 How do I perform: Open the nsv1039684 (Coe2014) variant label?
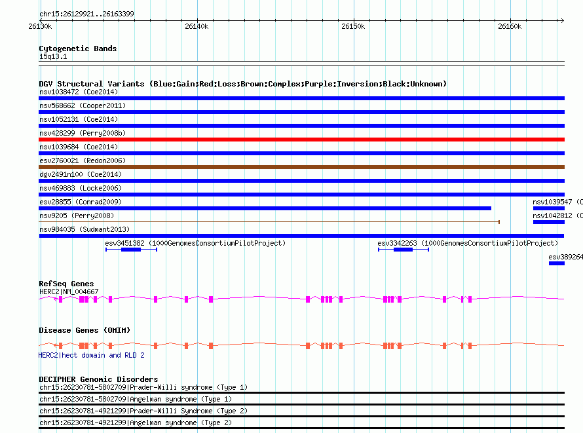click(79, 147)
